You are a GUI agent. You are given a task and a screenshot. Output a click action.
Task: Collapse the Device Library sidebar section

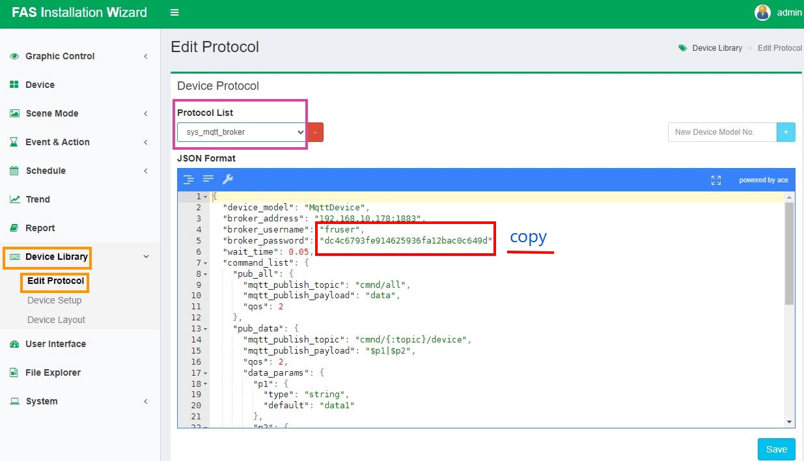coord(146,257)
